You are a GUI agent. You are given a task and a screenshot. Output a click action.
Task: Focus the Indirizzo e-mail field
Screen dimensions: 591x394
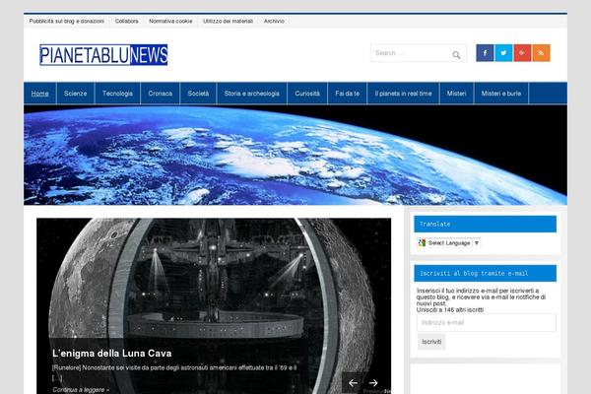click(x=487, y=323)
